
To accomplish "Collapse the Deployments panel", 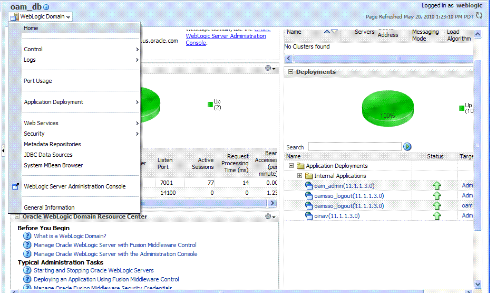I will pos(290,72).
